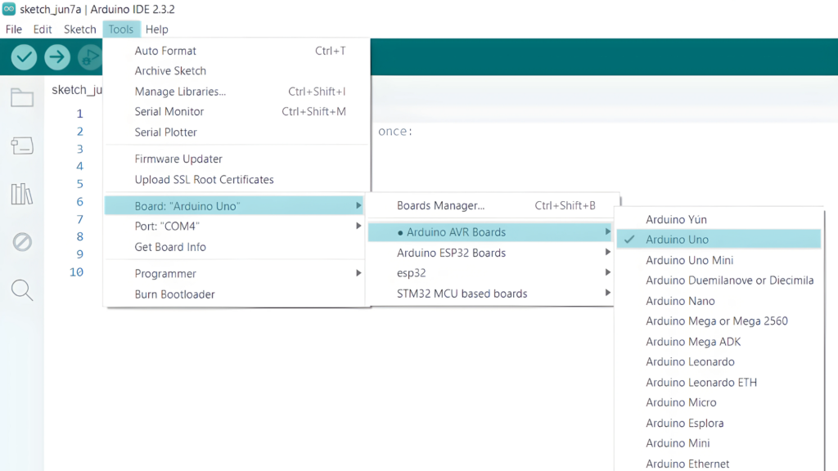Click the Upload arrow button
The height and width of the screenshot is (471, 838).
tap(57, 57)
